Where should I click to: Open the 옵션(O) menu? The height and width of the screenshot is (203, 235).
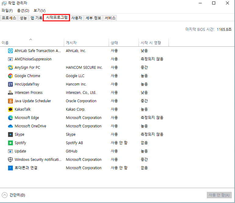(x=23, y=10)
